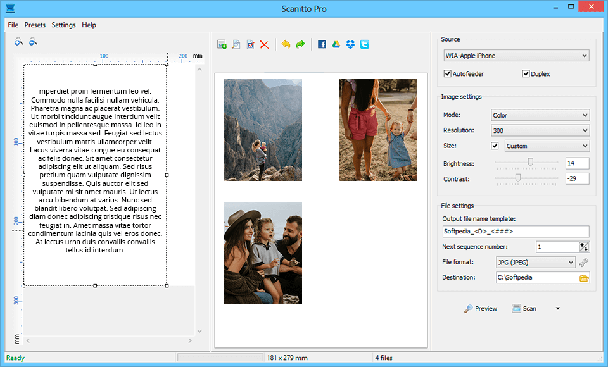This screenshot has width=608, height=367.
Task: Click the add image icon in toolbar
Action: pyautogui.click(x=222, y=44)
